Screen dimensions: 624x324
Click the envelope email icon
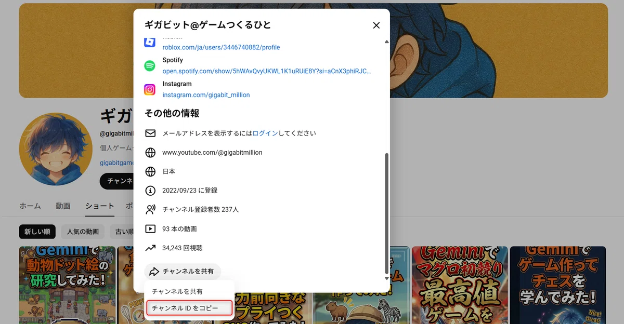pyautogui.click(x=150, y=133)
